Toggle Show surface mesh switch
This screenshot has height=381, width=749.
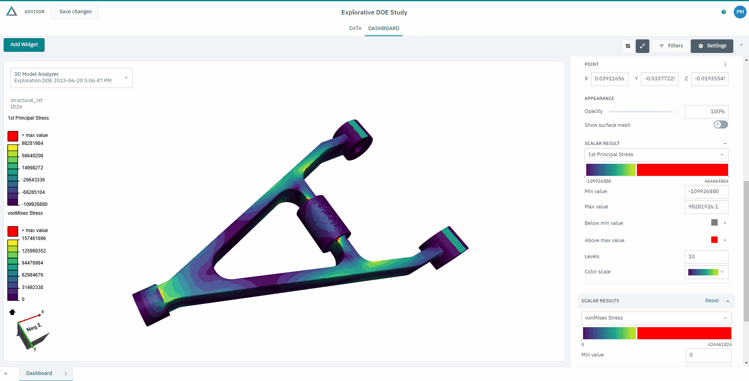720,125
